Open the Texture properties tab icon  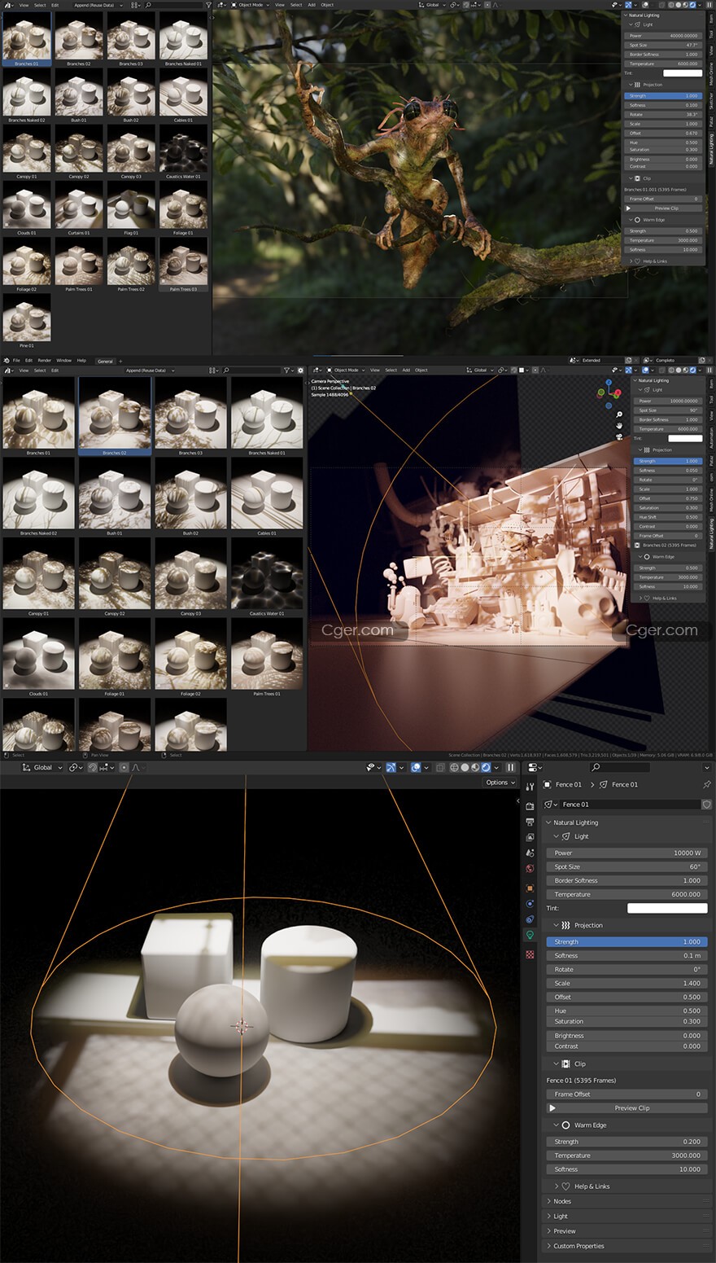click(530, 954)
